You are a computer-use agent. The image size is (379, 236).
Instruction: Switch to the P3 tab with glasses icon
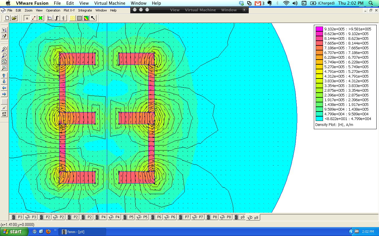(x=31, y=217)
